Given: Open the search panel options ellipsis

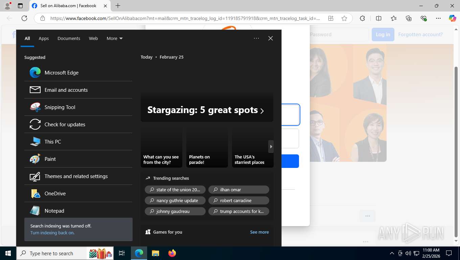Looking at the screenshot, I should 256,38.
